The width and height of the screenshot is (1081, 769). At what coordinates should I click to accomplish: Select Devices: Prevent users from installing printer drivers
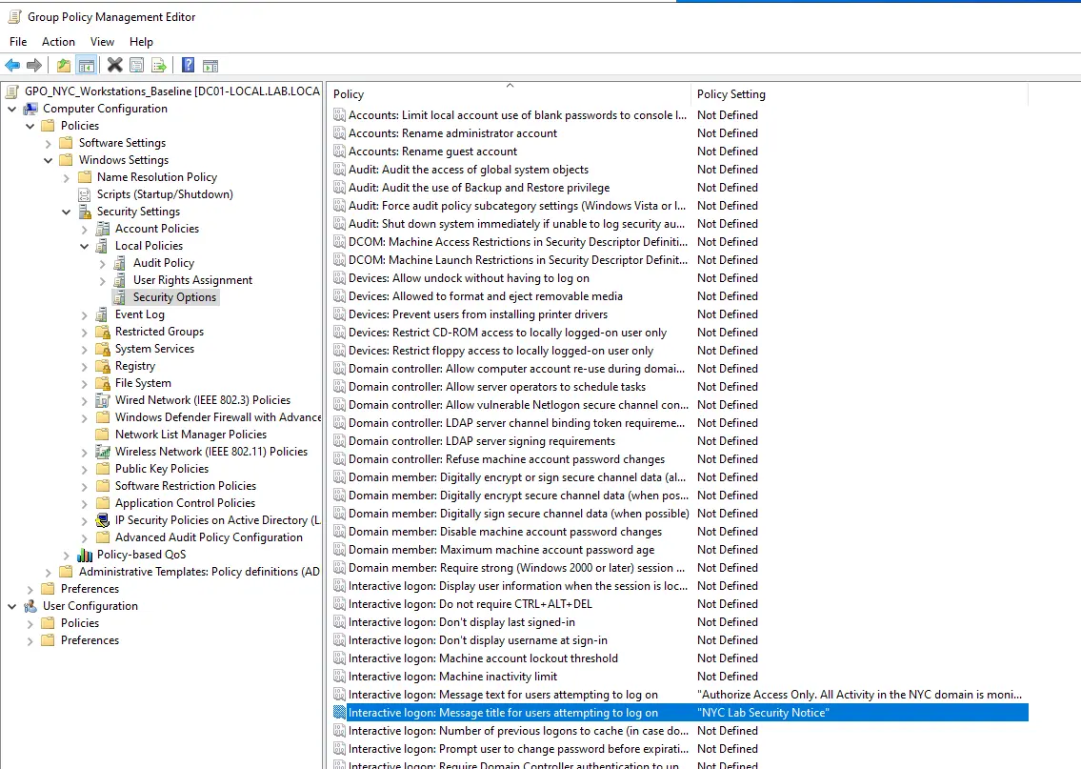[478, 314]
